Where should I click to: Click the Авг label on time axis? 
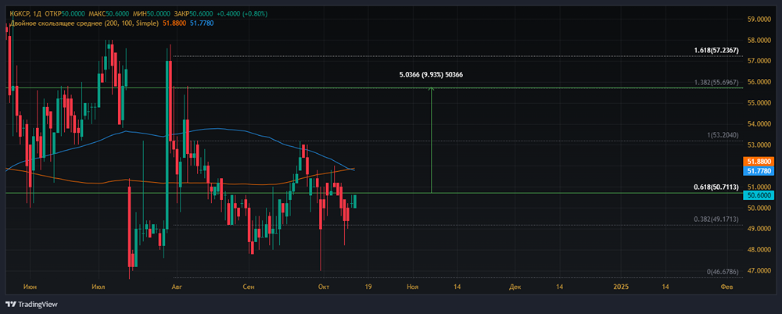[176, 287]
